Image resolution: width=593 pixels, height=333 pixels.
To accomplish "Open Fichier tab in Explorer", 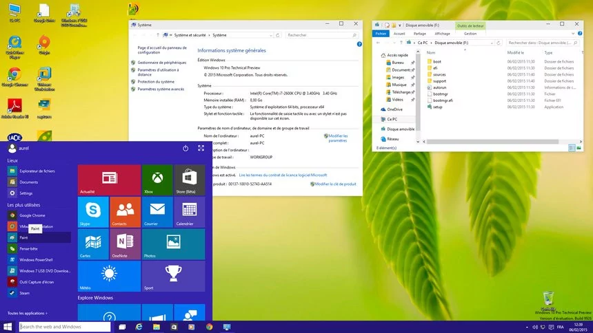I will tap(381, 34).
